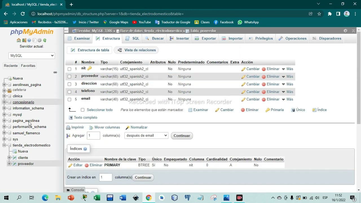Image resolution: width=361 pixels, height=203 pixels.
Task: Open the Servidor actual MySQL dropdown
Action: 32,56
